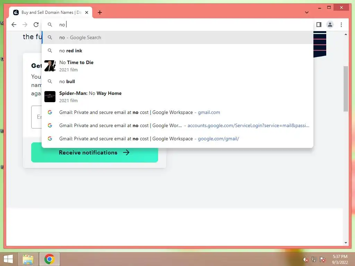Image resolution: width=355 pixels, height=266 pixels.
Task: Open the Gmail suggestion for google.com/gmail/
Action: 178,139
